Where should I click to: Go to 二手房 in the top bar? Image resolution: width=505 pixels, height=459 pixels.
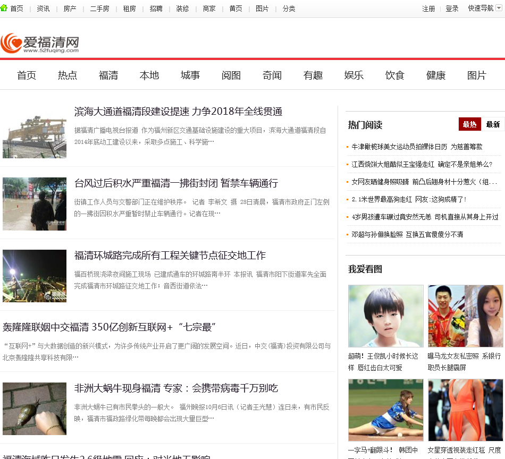pyautogui.click(x=99, y=8)
